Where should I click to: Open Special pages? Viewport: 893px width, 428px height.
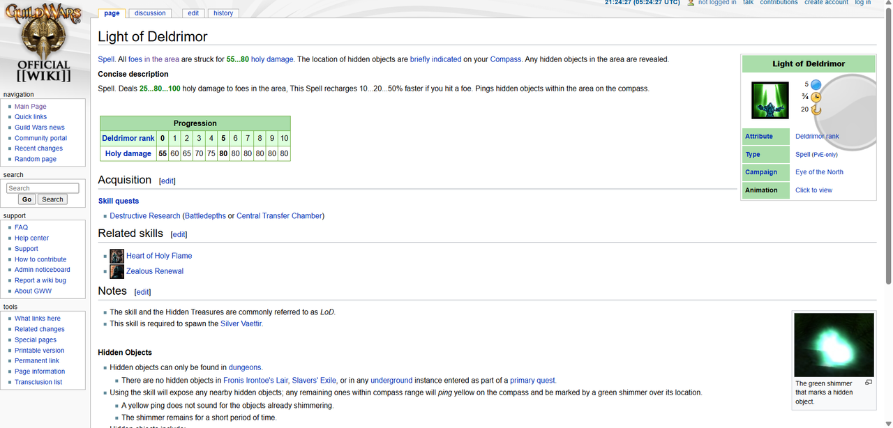click(x=36, y=340)
